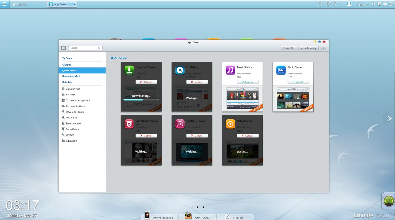Click the DJ Station disc icon
This screenshot has height=220, width=395.
pos(180,70)
